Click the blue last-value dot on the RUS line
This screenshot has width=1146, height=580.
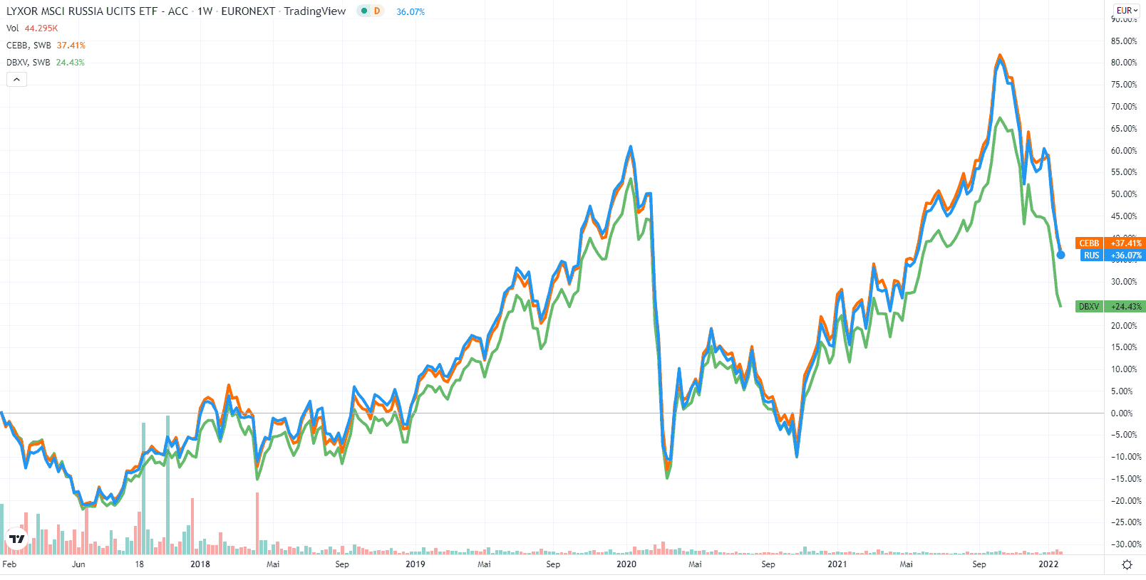1061,255
